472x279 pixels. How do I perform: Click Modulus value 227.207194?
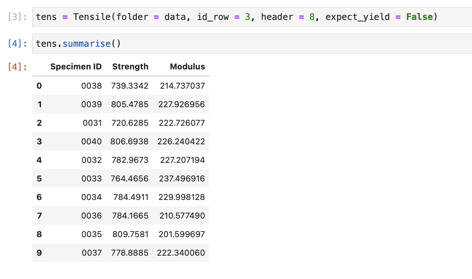click(182, 160)
